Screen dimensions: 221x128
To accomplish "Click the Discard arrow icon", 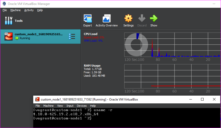I will tap(142, 18).
